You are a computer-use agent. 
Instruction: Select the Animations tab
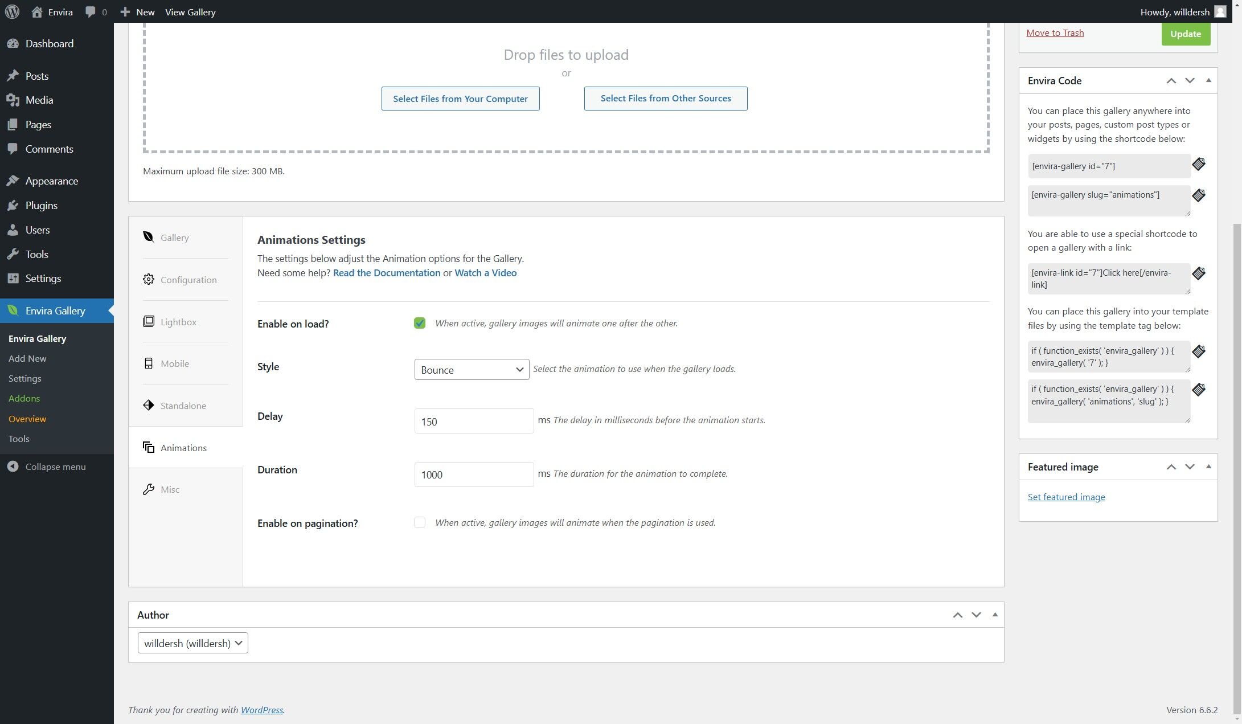coord(186,448)
